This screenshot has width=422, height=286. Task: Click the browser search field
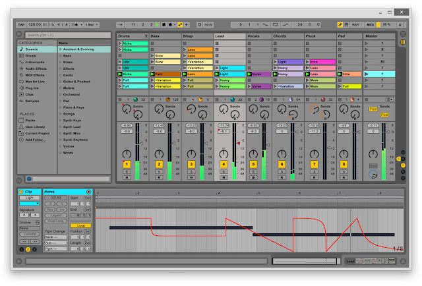pyautogui.click(x=68, y=35)
